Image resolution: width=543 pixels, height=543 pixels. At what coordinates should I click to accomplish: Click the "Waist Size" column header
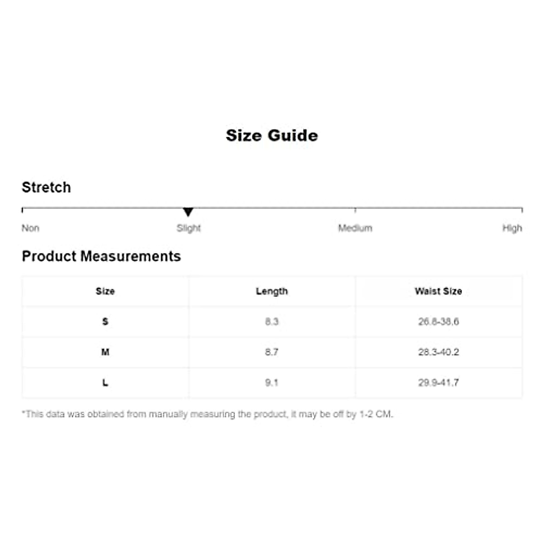(438, 291)
